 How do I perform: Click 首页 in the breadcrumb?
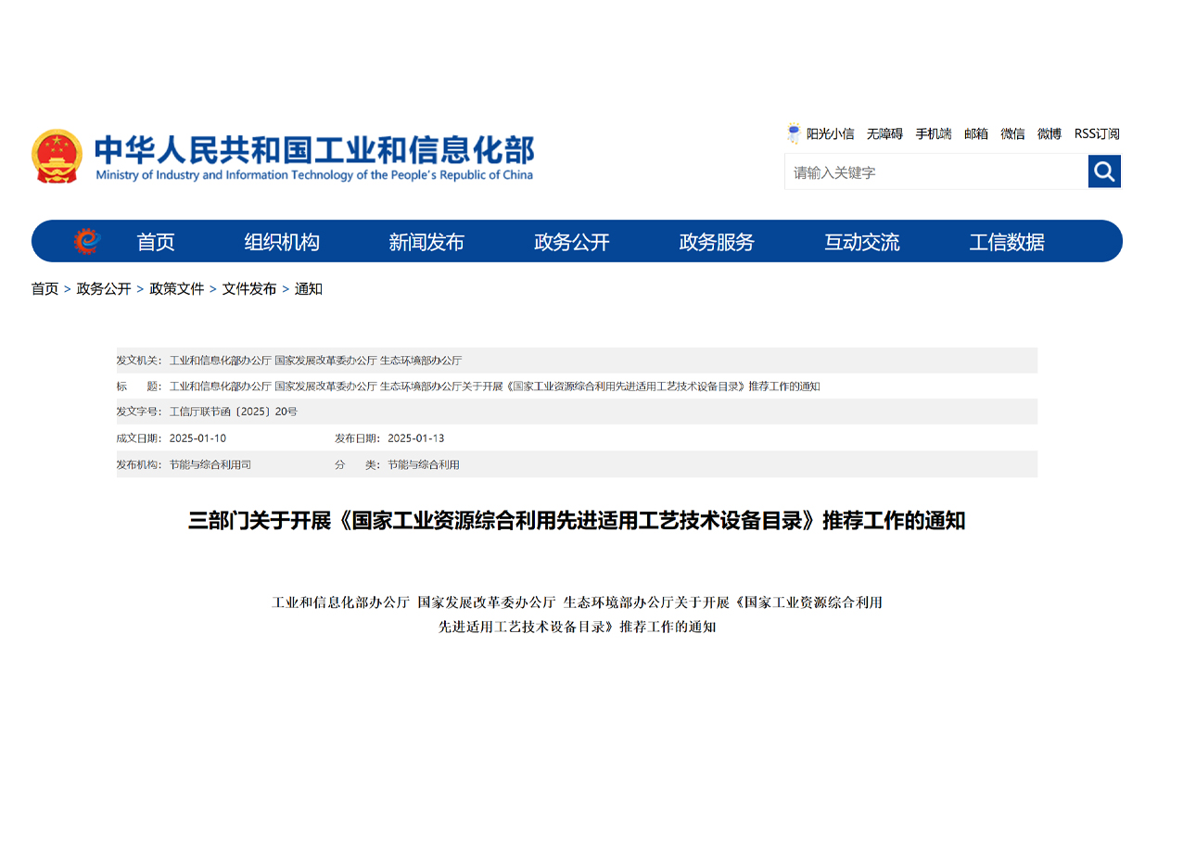click(x=45, y=289)
